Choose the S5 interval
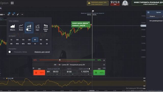This screenshot has width=163, height=92. point(11,40)
